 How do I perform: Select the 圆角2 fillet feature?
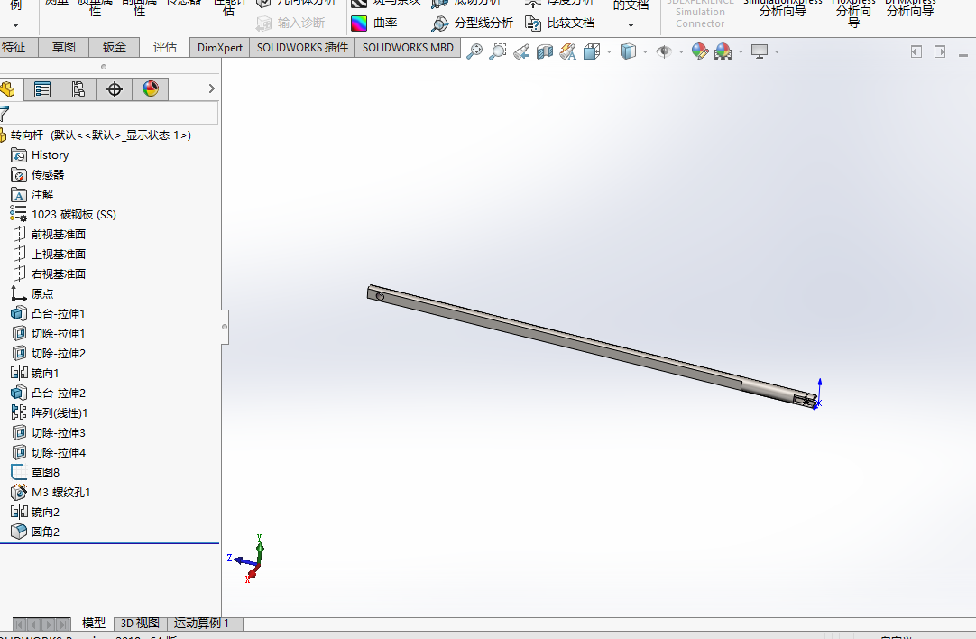35,532
